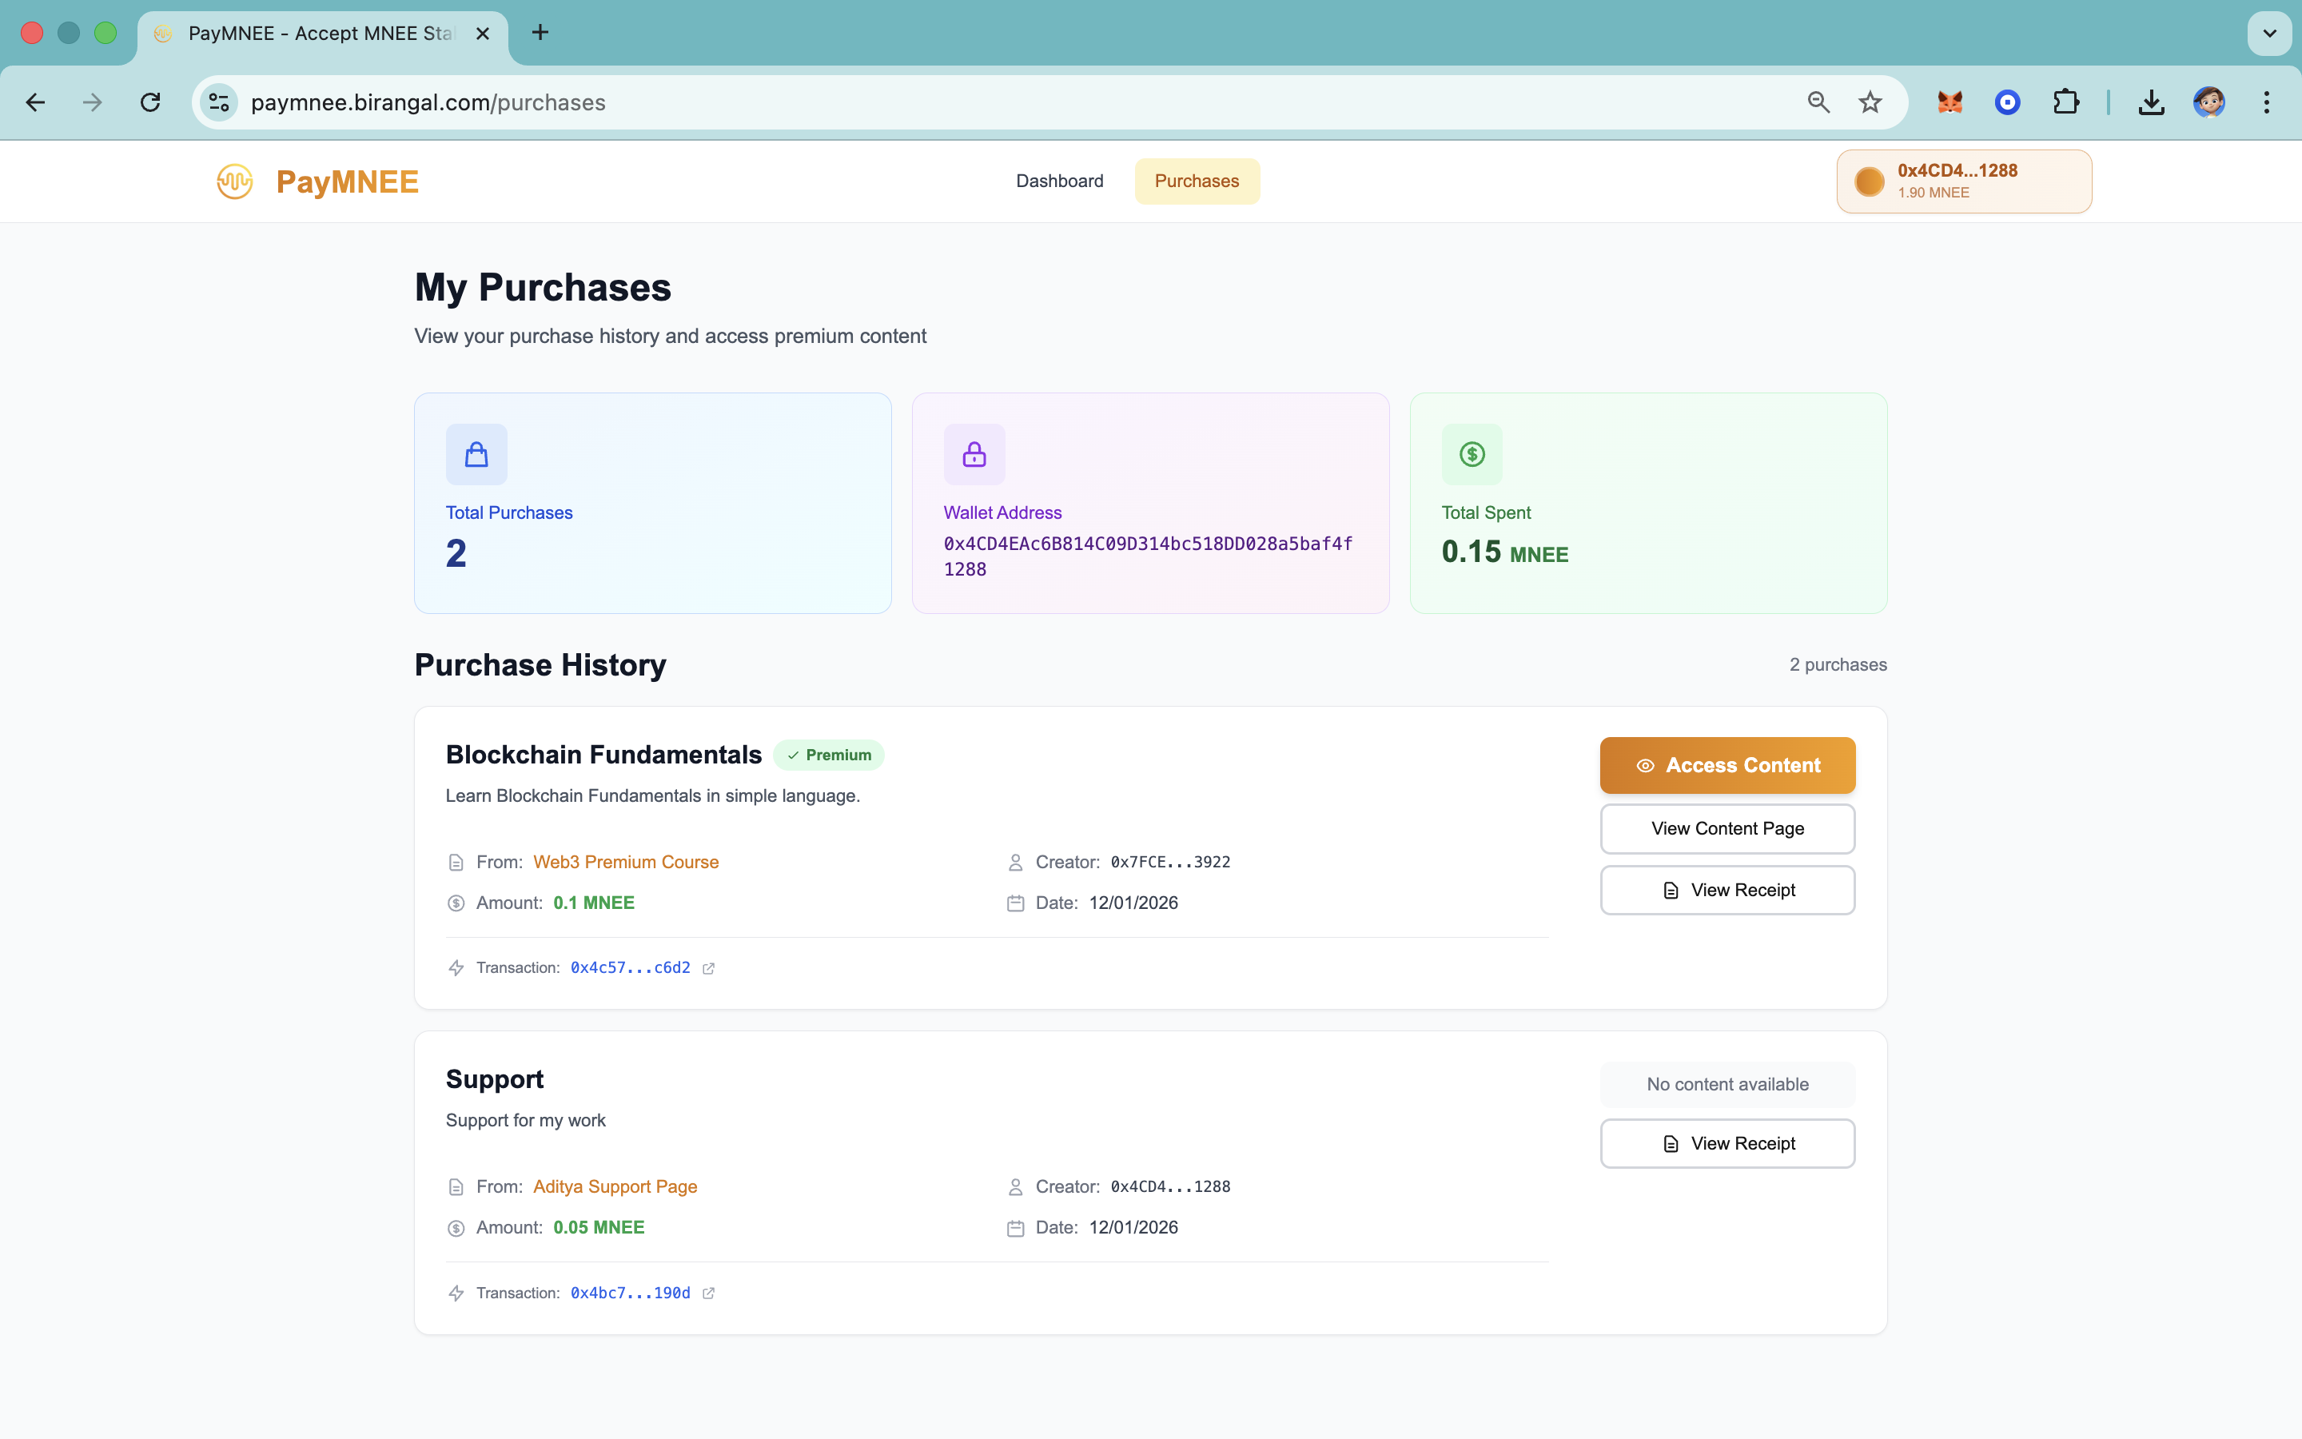Screen dimensions: 2302x1439
Task: Open external link icon beside 0x4c57...c6d2
Action: (709, 968)
